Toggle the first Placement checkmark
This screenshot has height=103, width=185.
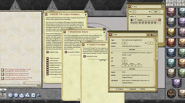(140, 23)
